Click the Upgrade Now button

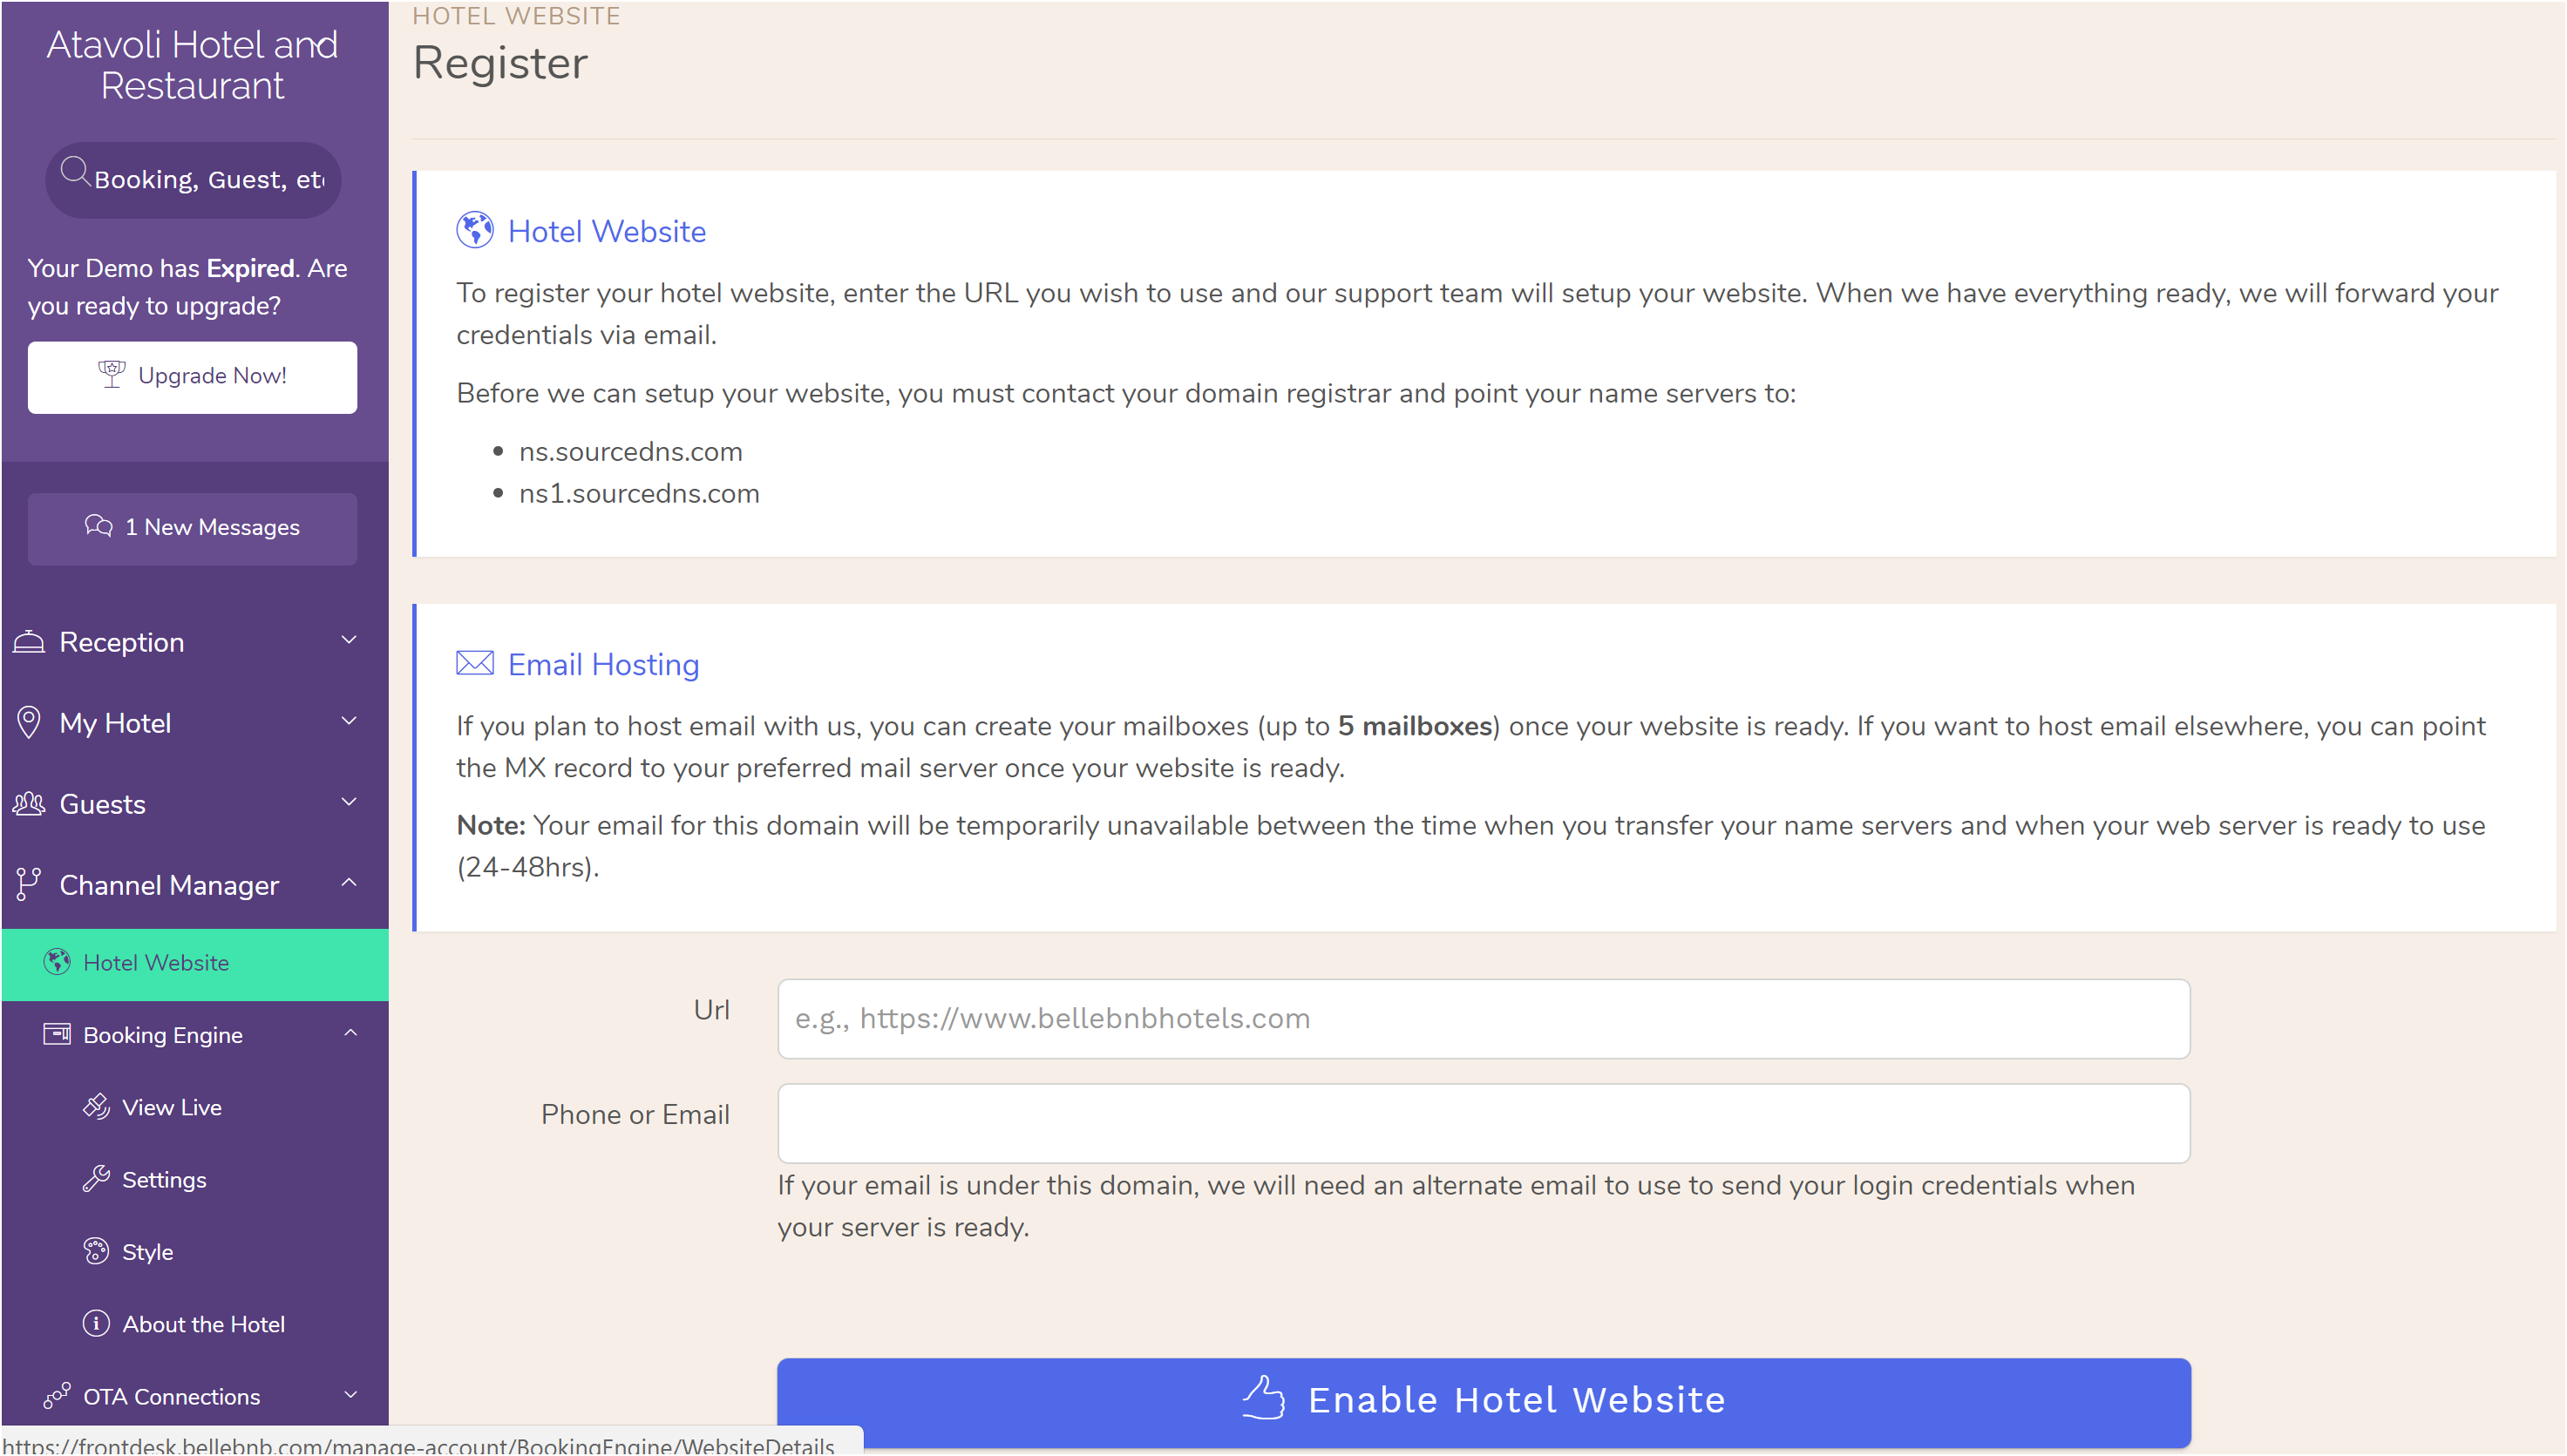pos(192,374)
